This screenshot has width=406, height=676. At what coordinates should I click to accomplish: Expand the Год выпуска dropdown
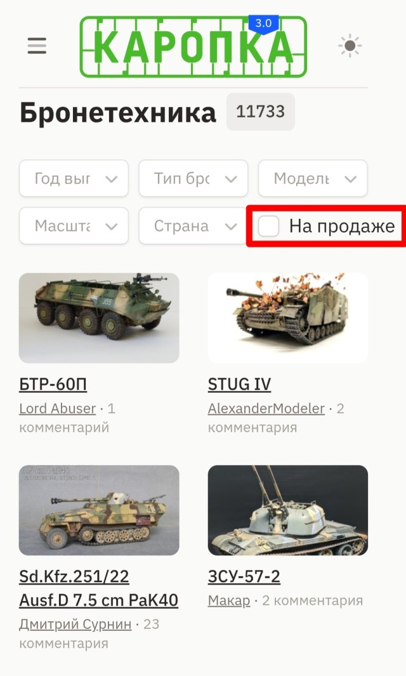pos(74,178)
